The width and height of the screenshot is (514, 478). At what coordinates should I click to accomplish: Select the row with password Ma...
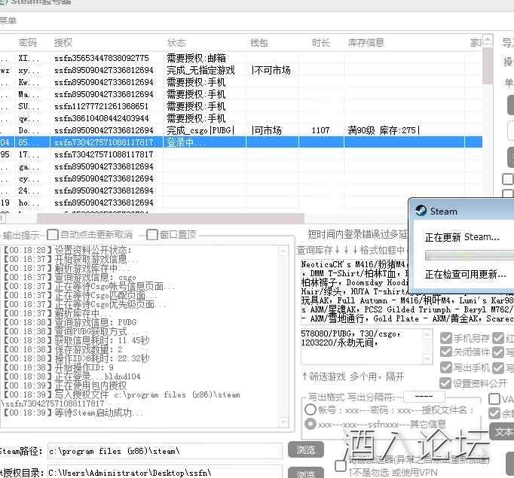(x=241, y=95)
